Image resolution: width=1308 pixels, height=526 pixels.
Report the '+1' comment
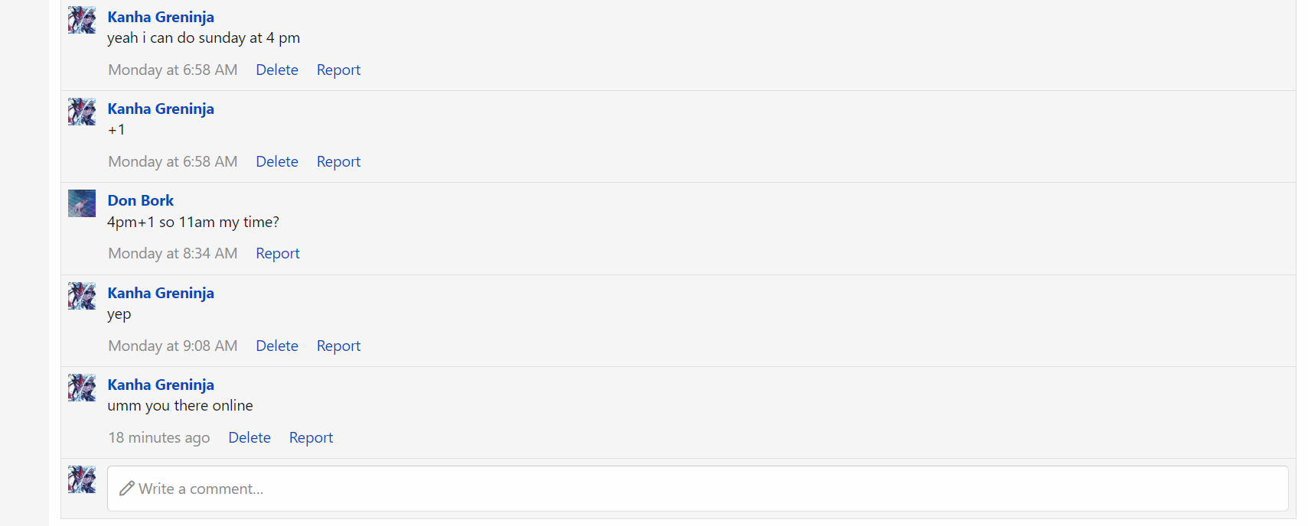pyautogui.click(x=338, y=161)
